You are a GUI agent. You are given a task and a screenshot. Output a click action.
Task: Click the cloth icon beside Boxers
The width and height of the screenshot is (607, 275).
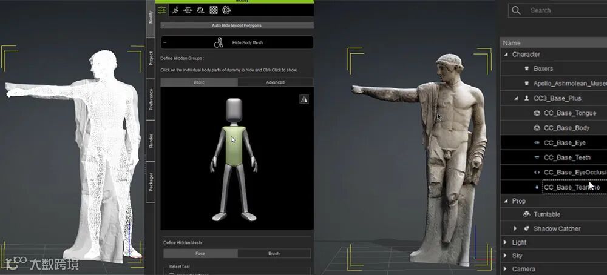coord(526,69)
